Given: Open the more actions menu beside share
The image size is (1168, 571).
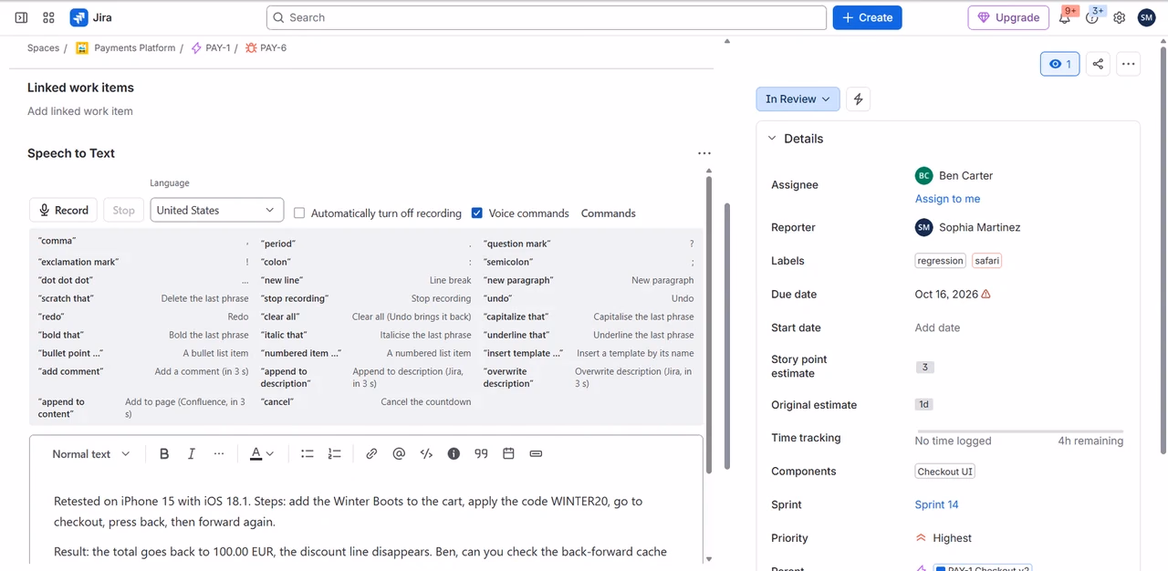Looking at the screenshot, I should pyautogui.click(x=1129, y=64).
